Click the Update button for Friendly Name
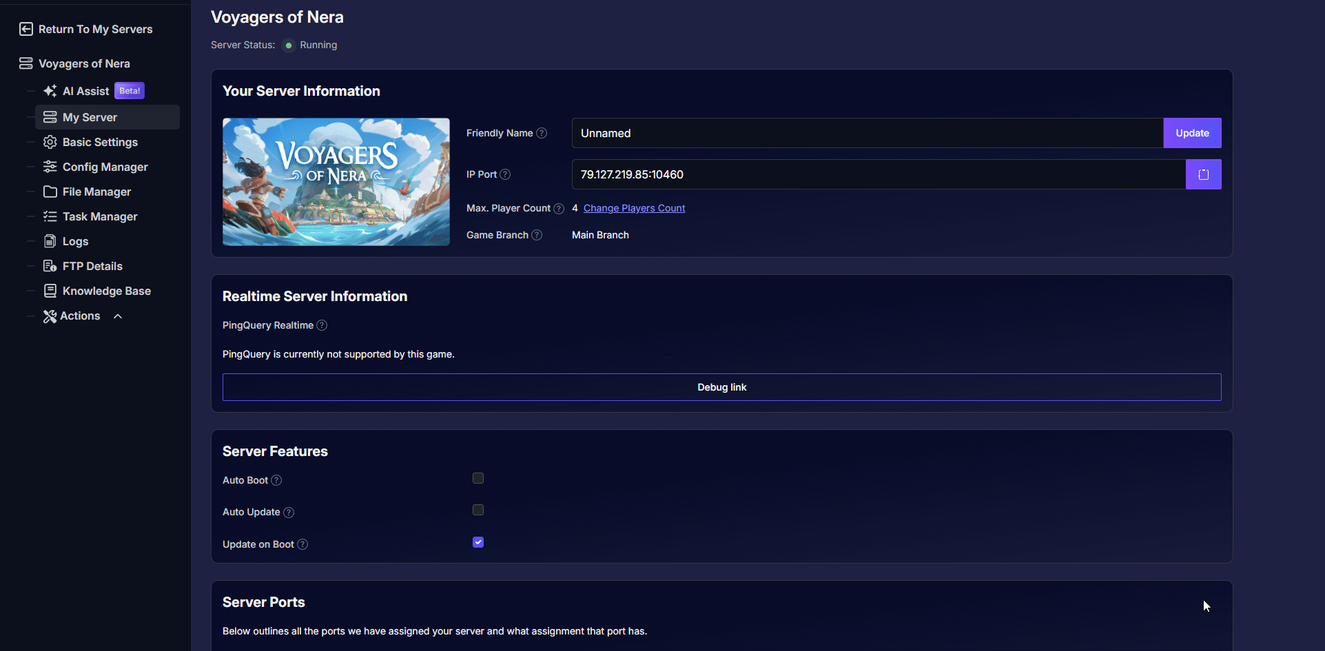The image size is (1325, 651). [1192, 133]
